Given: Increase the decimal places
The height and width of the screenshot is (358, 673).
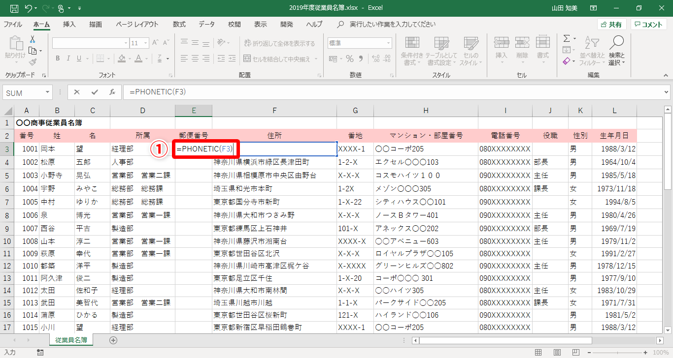Looking at the screenshot, I should coord(376,59).
